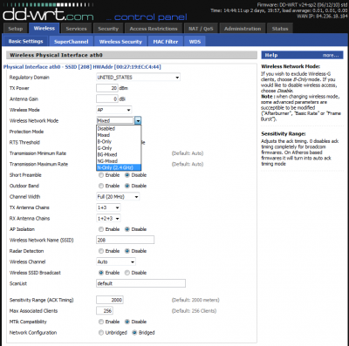Image resolution: width=349 pixels, height=346 pixels.
Task: Enable Wireless SSID Broadcast
Action: tap(101, 273)
